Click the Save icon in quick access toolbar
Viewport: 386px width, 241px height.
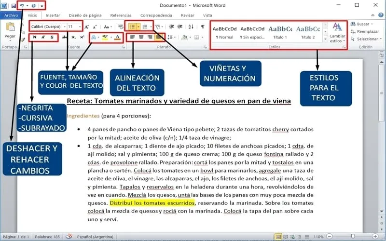(14, 5)
